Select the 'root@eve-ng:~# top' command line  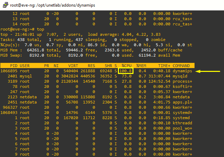[22, 29]
